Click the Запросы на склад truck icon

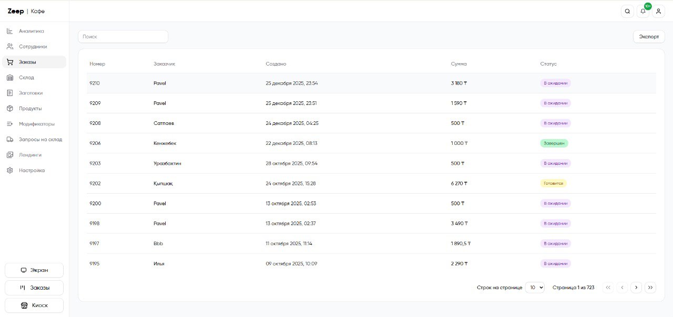(x=9, y=140)
